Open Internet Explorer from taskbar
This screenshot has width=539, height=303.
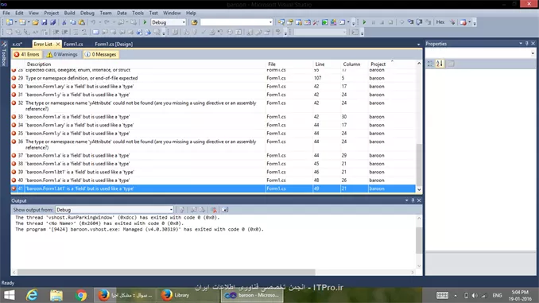pos(32,295)
